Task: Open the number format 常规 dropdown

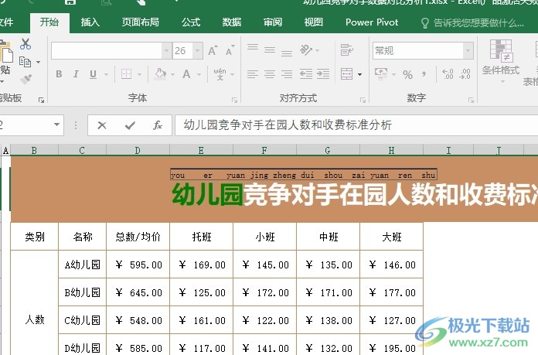Action: tap(468, 51)
